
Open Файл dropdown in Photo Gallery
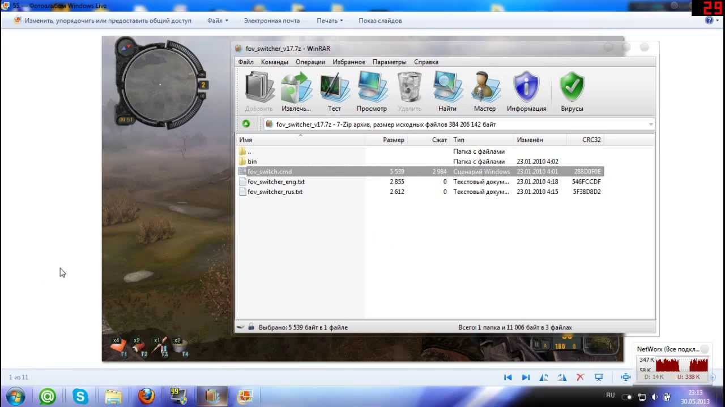[217, 20]
